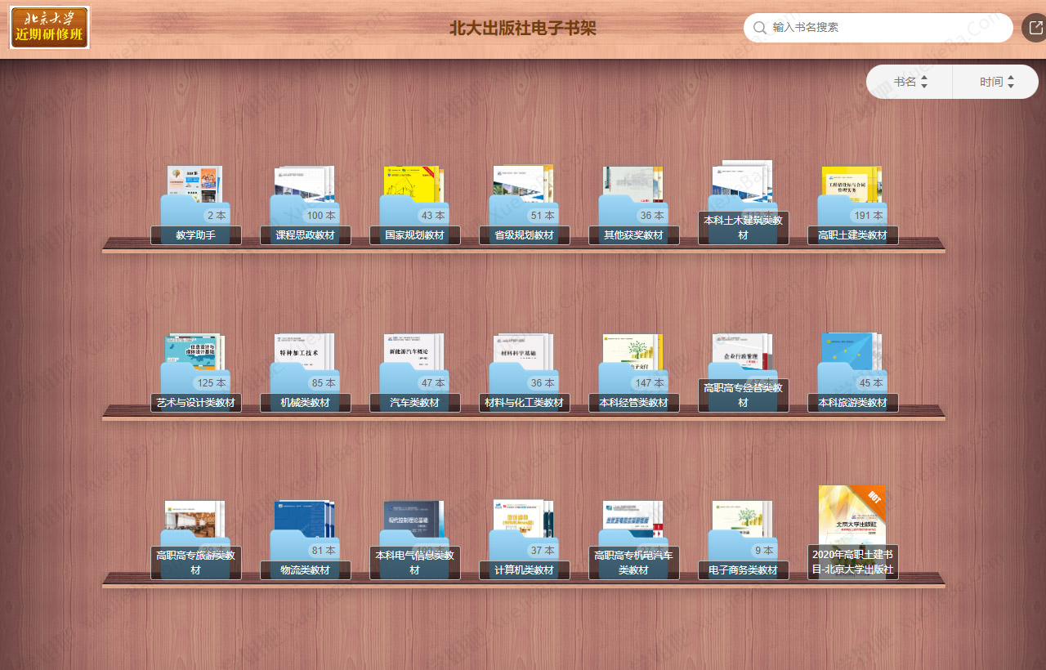Click the 2 本 count badge
1046x670 pixels.
216,216
